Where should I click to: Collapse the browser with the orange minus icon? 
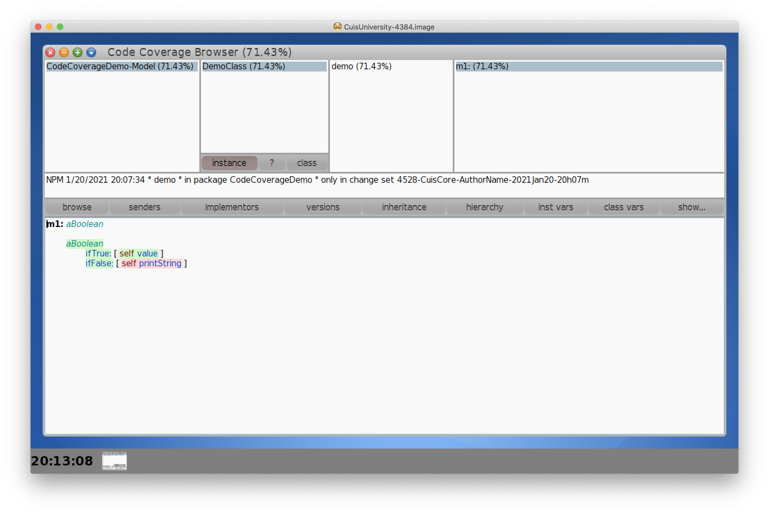pos(64,52)
